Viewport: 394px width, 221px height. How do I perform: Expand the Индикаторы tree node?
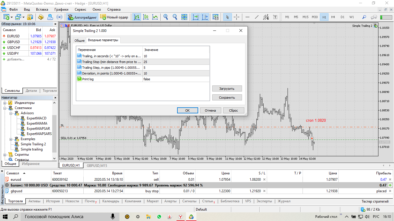click(x=5, y=103)
